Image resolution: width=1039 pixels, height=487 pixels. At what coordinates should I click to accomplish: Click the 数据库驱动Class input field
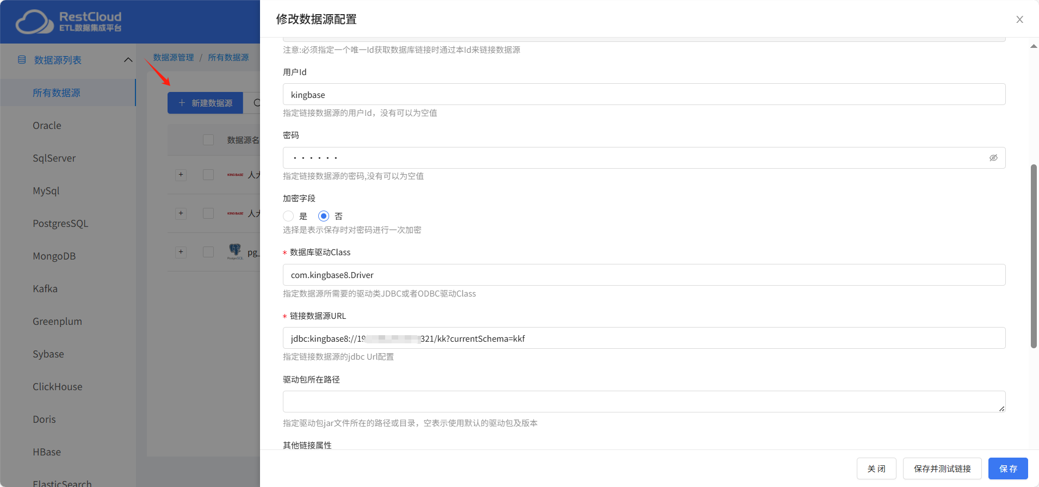click(x=644, y=275)
